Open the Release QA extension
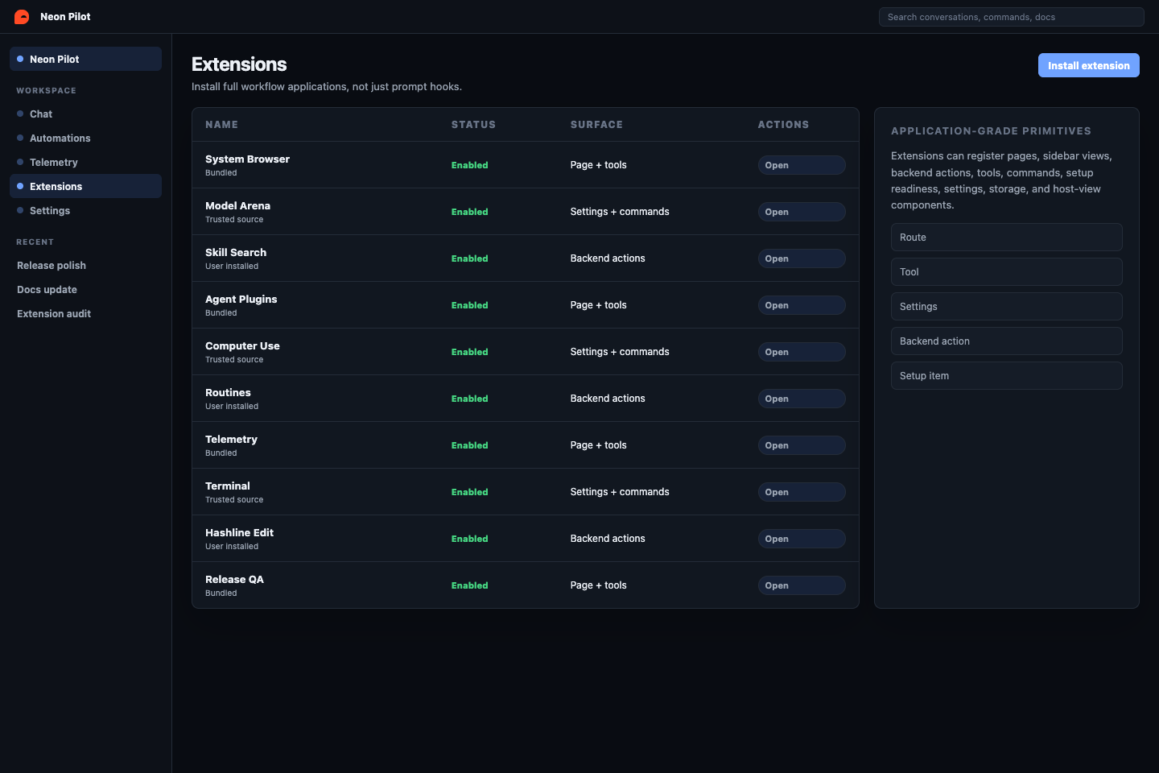The width and height of the screenshot is (1159, 773). (x=802, y=585)
